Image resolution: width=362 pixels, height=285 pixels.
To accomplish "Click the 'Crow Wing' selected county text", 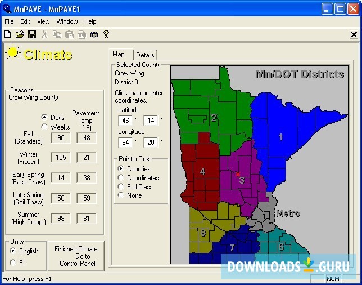I will click(x=129, y=73).
